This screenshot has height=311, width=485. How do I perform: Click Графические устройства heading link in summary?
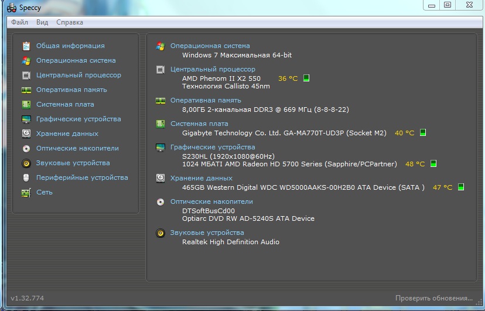click(x=213, y=147)
